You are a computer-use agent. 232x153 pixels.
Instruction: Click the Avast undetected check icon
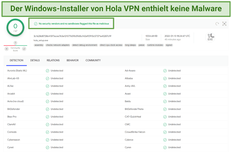pos(165,94)
